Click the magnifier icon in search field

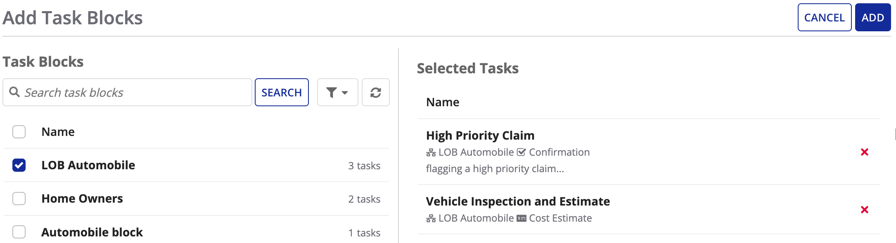click(x=14, y=92)
